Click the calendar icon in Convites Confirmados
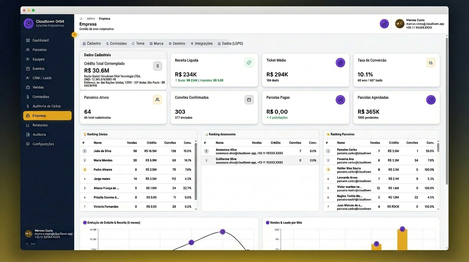Screen dimensions: 469x262 [249, 100]
